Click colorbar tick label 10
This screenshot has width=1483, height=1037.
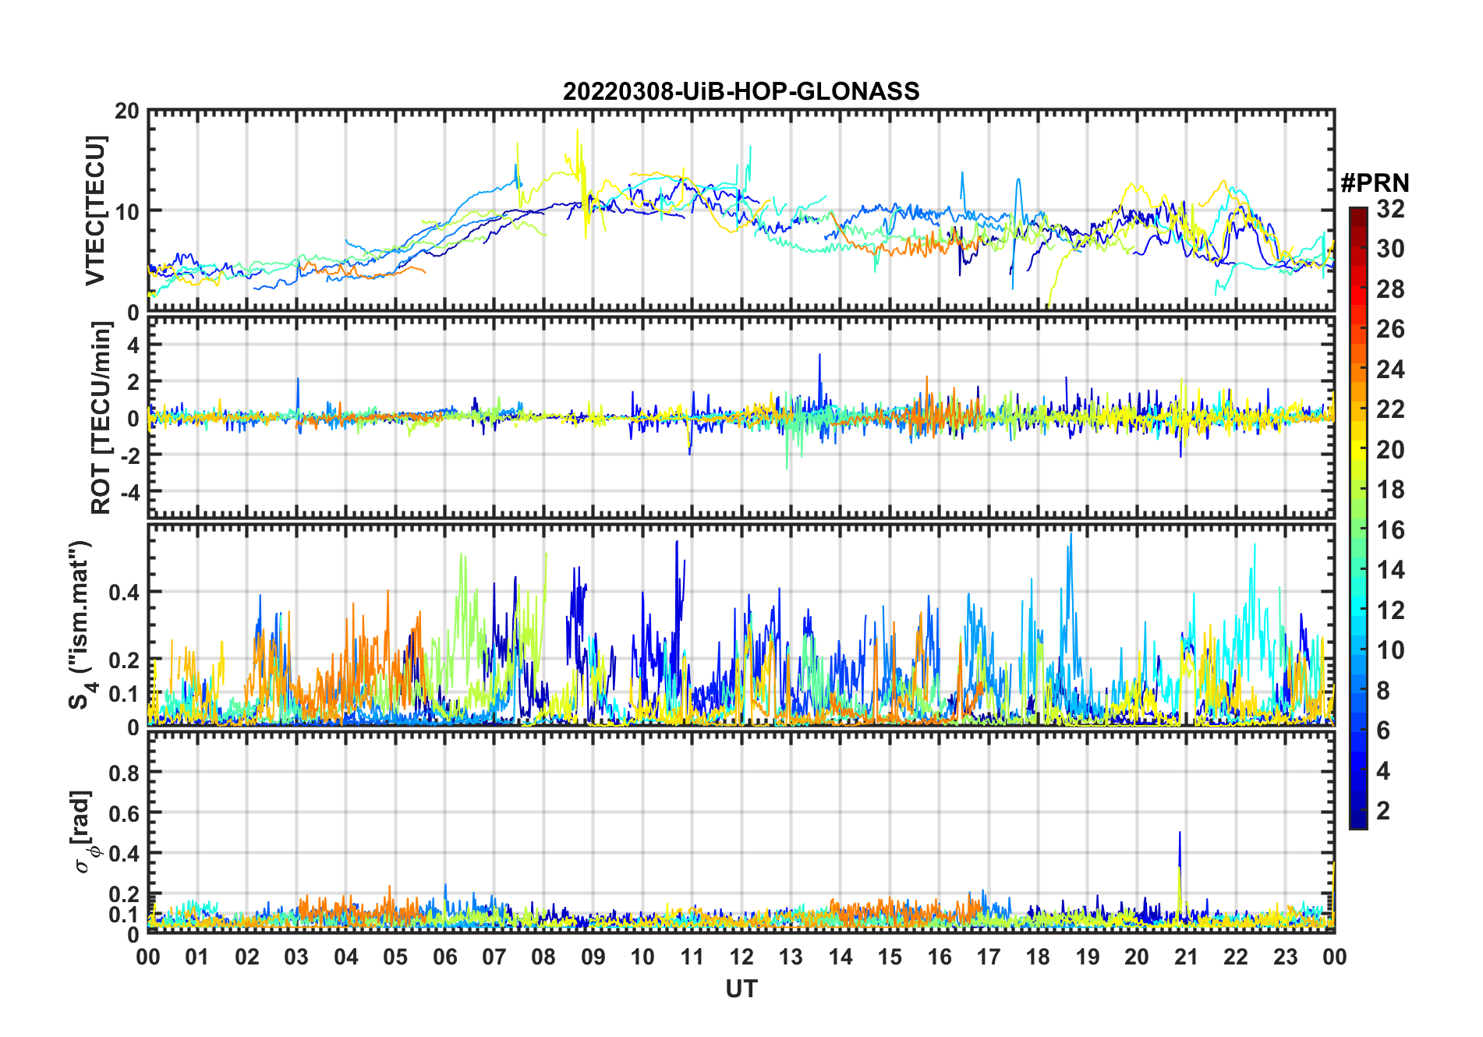point(1390,650)
